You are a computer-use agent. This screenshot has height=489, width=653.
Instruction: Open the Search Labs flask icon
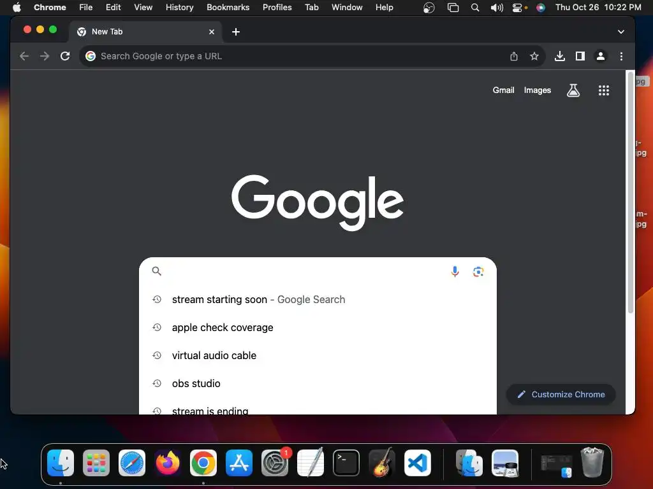coord(573,90)
